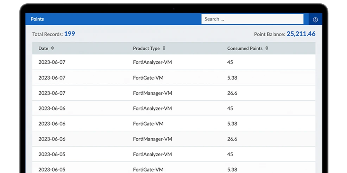Select the Point Balance value 25,211.46
The height and width of the screenshot is (173, 347).
(x=301, y=34)
